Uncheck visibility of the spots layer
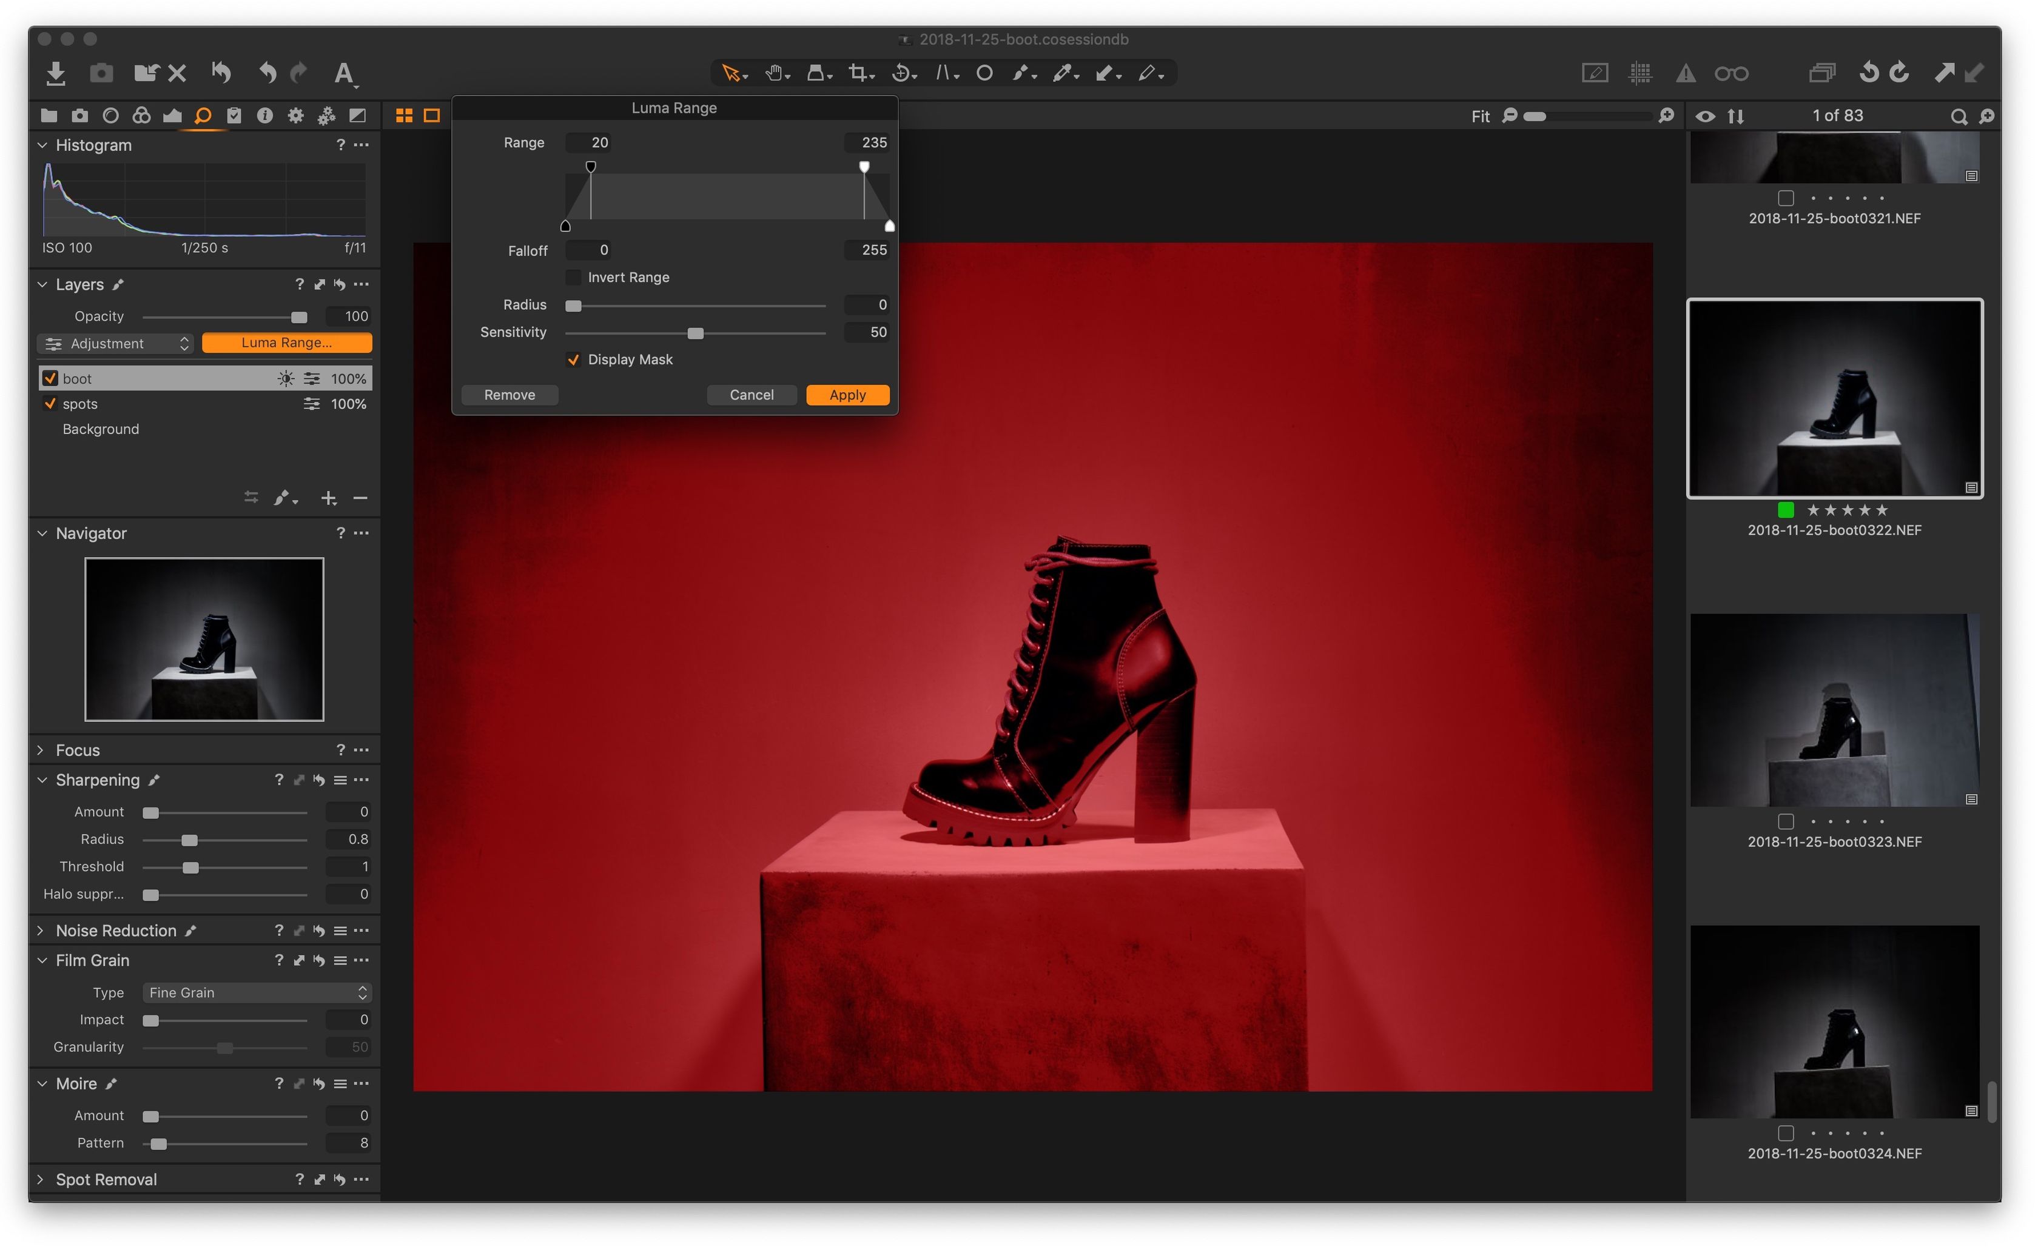The width and height of the screenshot is (2038, 1247). pos(50,404)
